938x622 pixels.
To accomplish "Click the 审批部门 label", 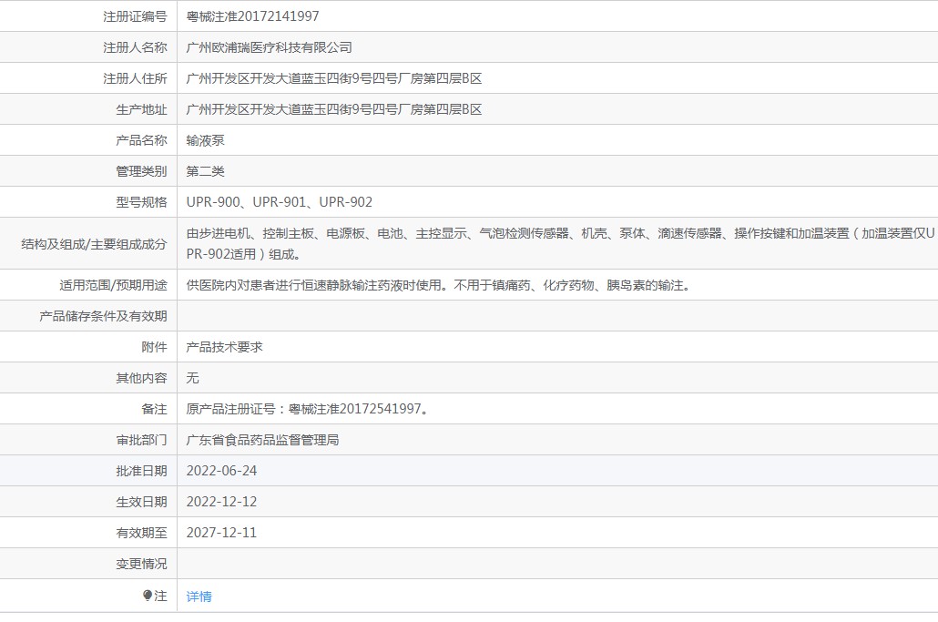I will (x=141, y=440).
